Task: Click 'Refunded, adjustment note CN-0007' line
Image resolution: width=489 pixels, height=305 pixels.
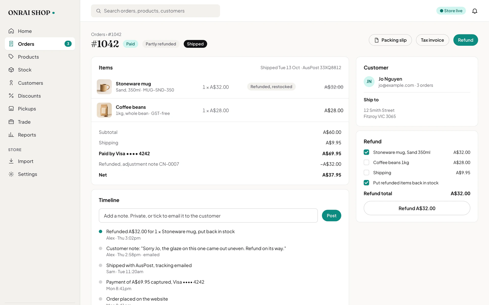Action: click(220, 164)
